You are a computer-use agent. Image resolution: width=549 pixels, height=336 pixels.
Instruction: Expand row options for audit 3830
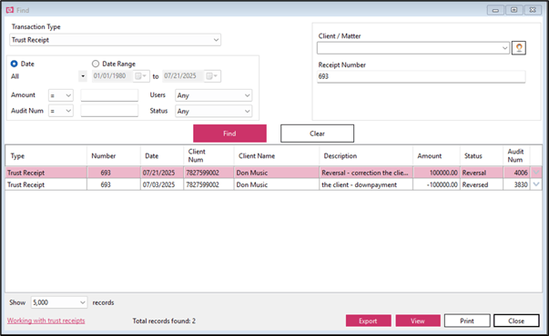[x=536, y=184]
